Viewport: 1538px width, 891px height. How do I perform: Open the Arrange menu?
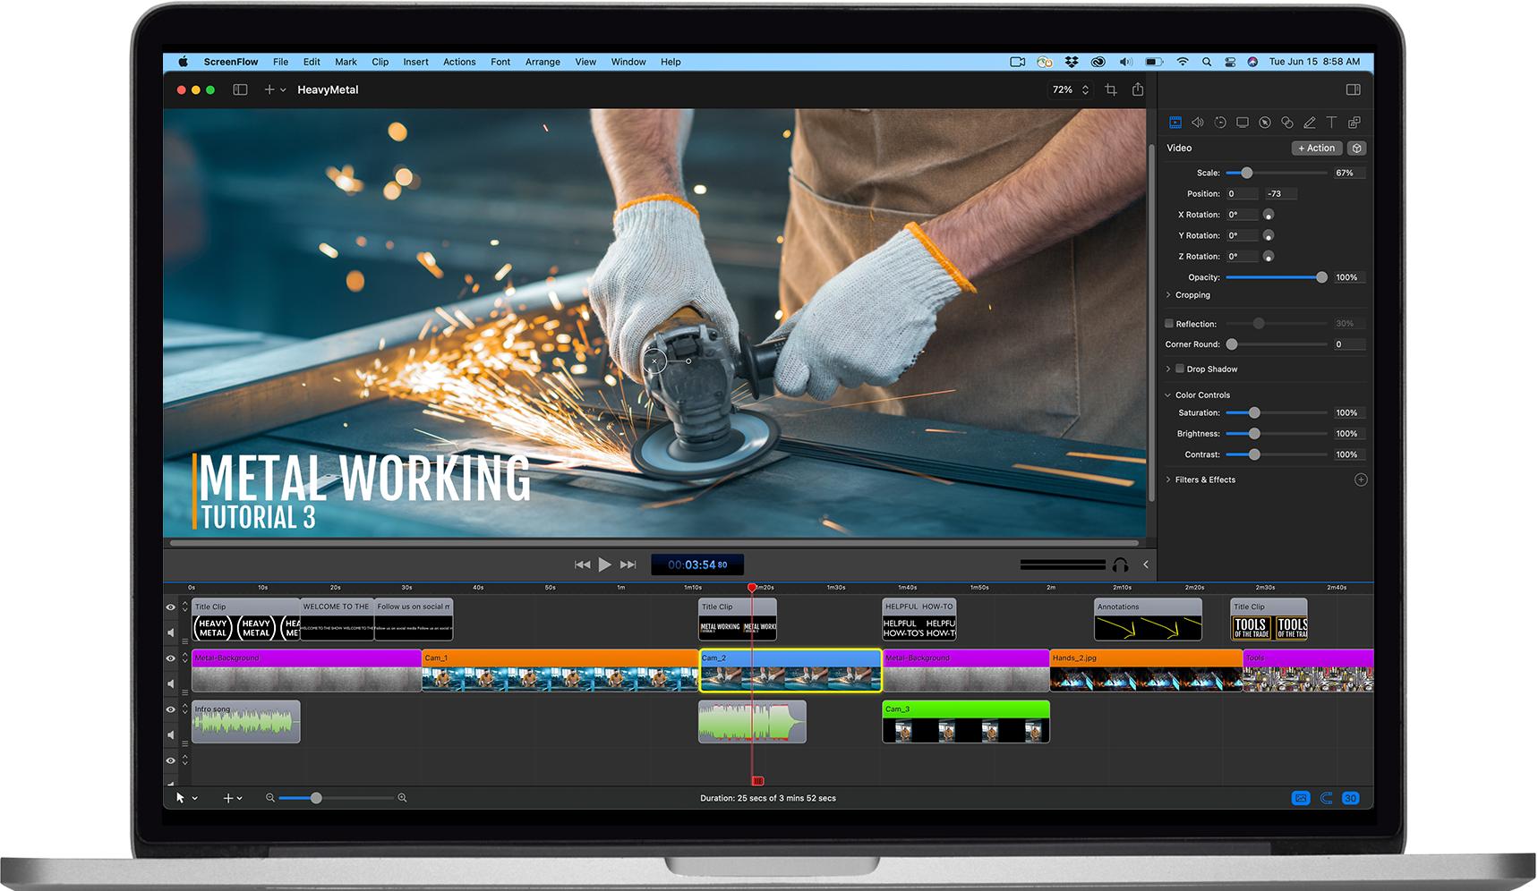[x=543, y=62]
